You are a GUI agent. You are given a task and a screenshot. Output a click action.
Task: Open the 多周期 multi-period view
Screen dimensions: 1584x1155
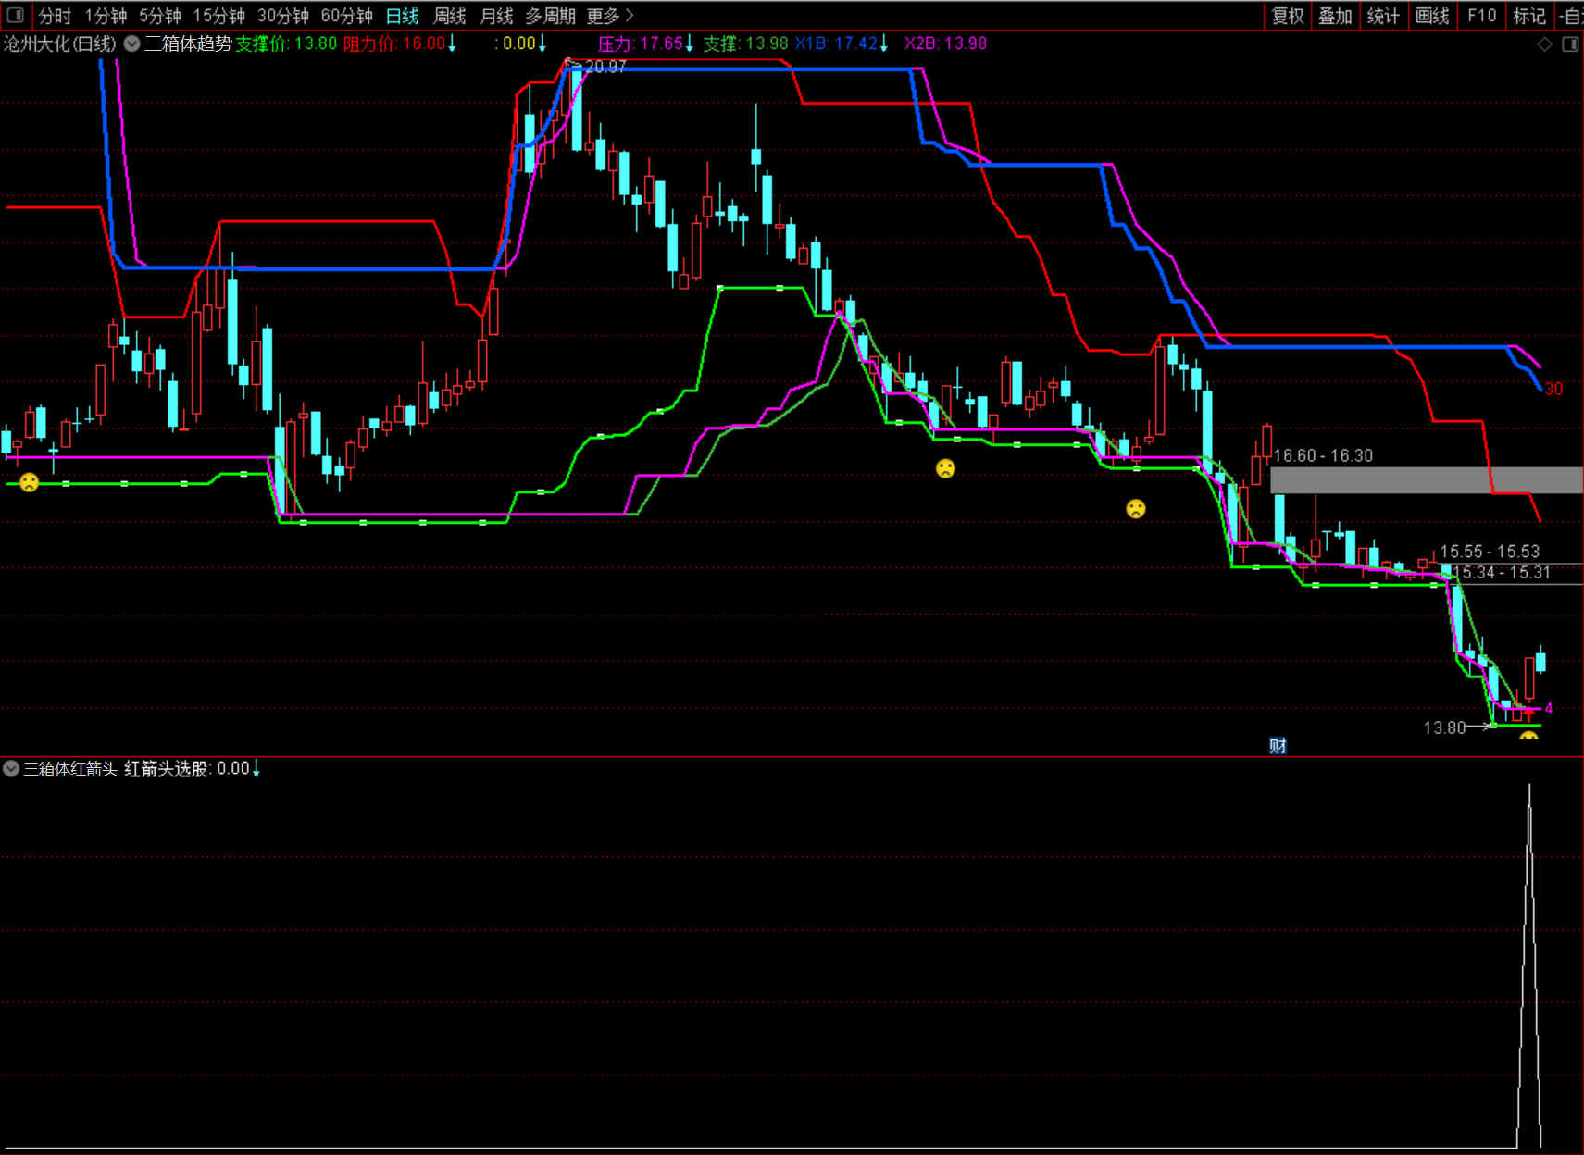pos(551,16)
